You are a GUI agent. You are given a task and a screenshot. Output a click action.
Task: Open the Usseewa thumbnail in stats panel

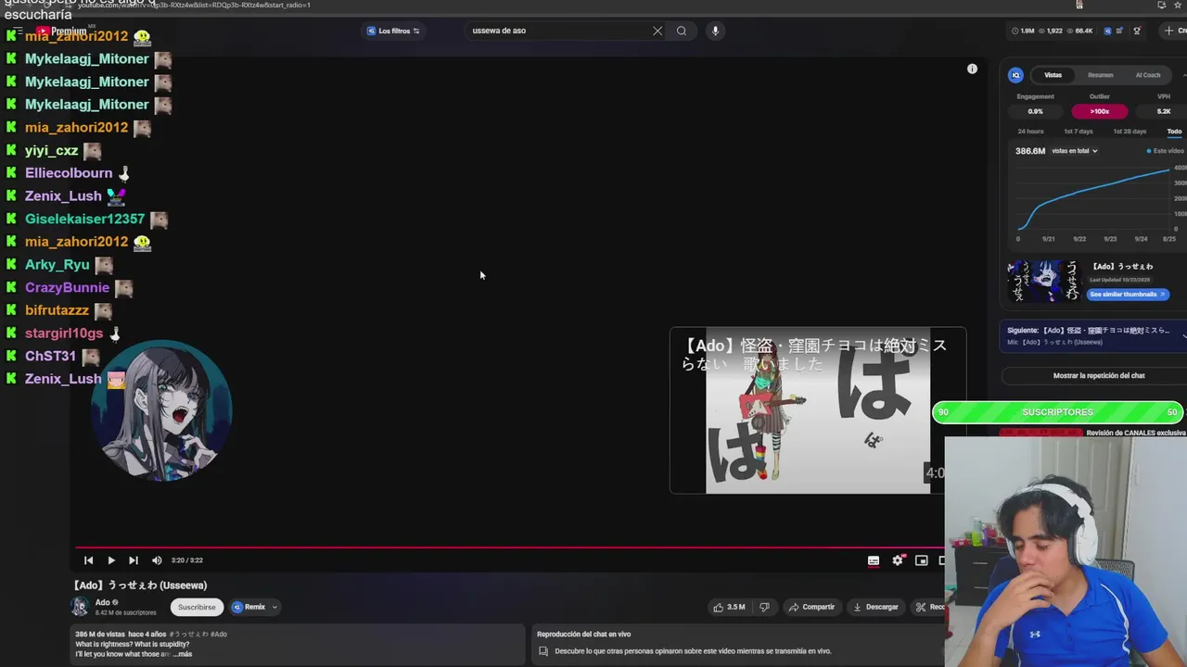click(1045, 281)
